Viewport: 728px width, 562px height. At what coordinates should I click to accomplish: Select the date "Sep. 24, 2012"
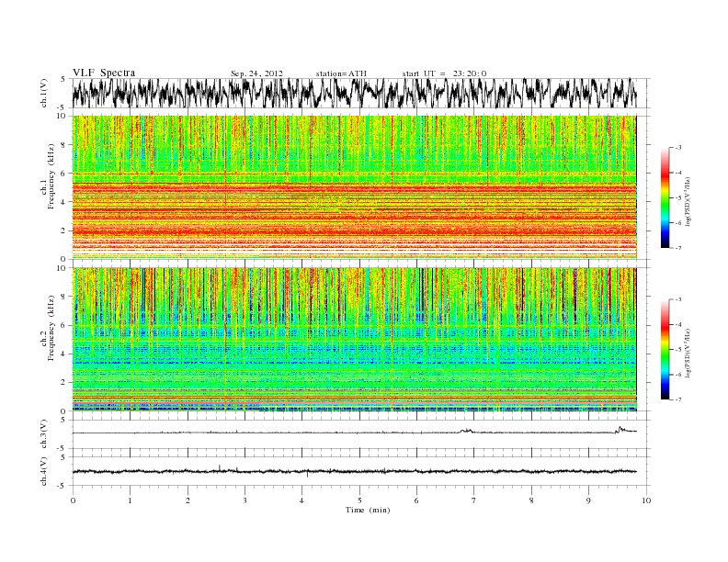(256, 73)
